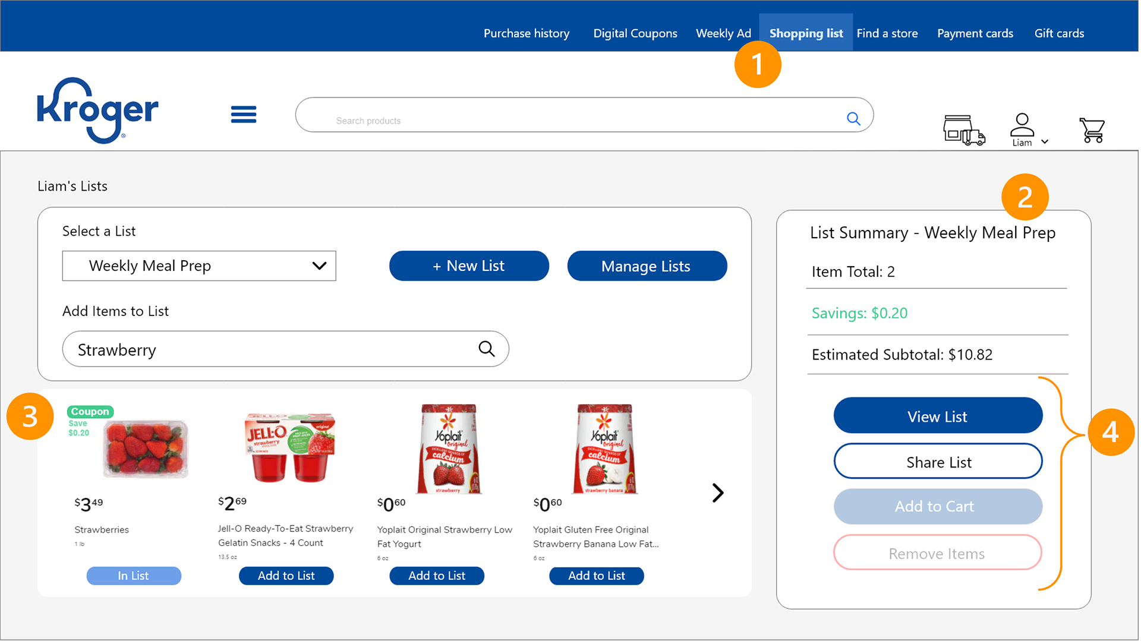Add Jell-O Gelatin Snacks to list
The image size is (1141, 641).
[286, 576]
